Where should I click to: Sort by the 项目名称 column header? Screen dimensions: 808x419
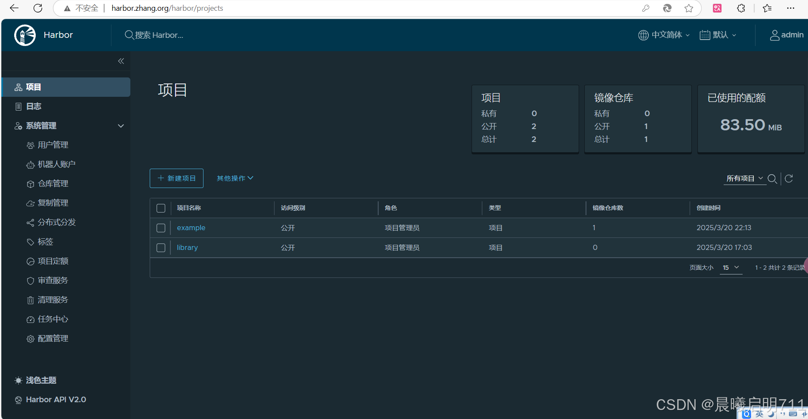click(189, 208)
